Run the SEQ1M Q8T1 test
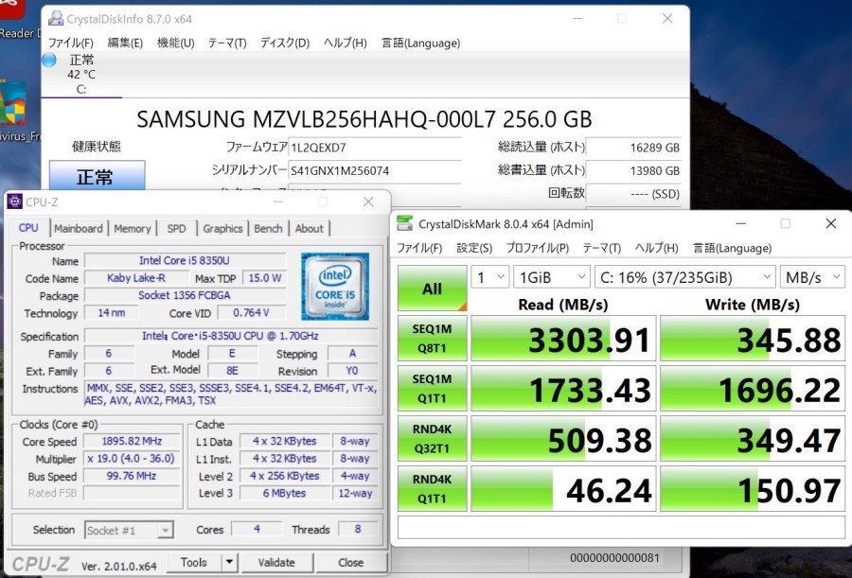This screenshot has height=578, width=852. coord(432,339)
